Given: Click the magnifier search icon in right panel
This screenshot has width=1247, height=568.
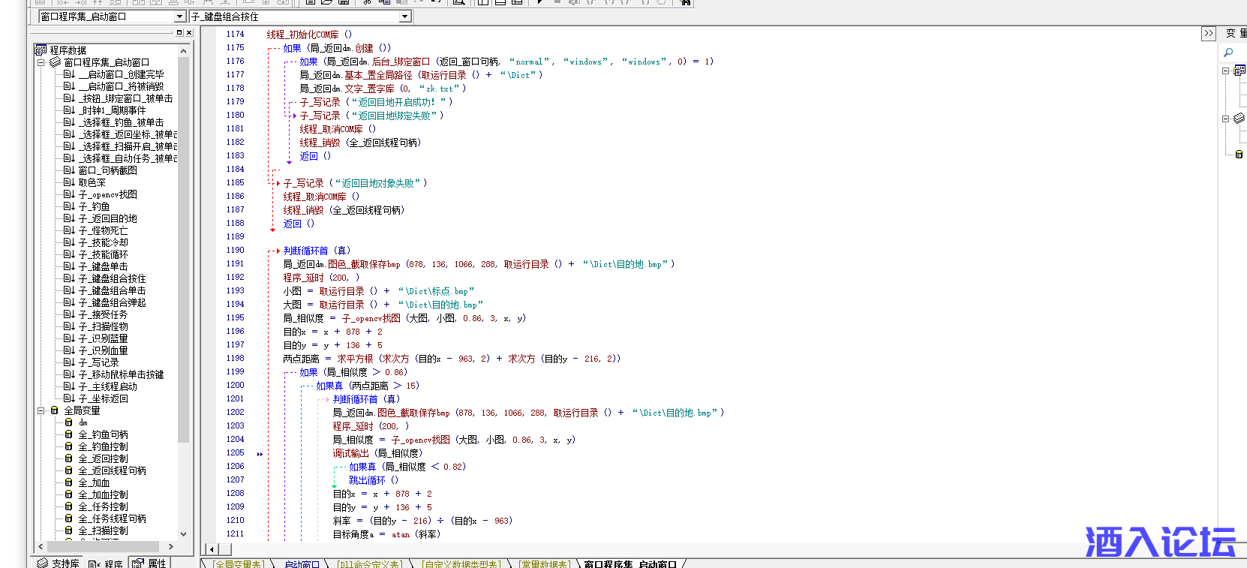Looking at the screenshot, I should pyautogui.click(x=1228, y=53).
